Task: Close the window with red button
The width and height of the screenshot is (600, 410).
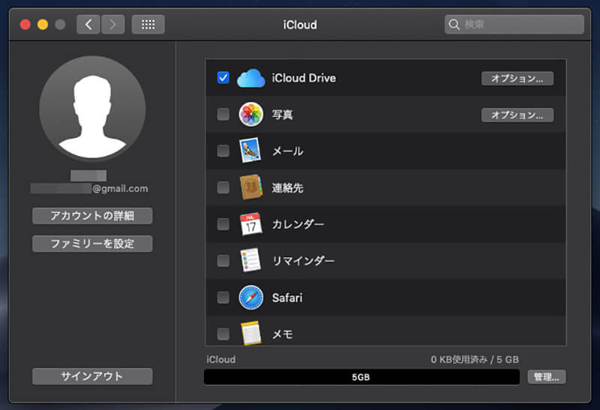Action: pos(25,25)
